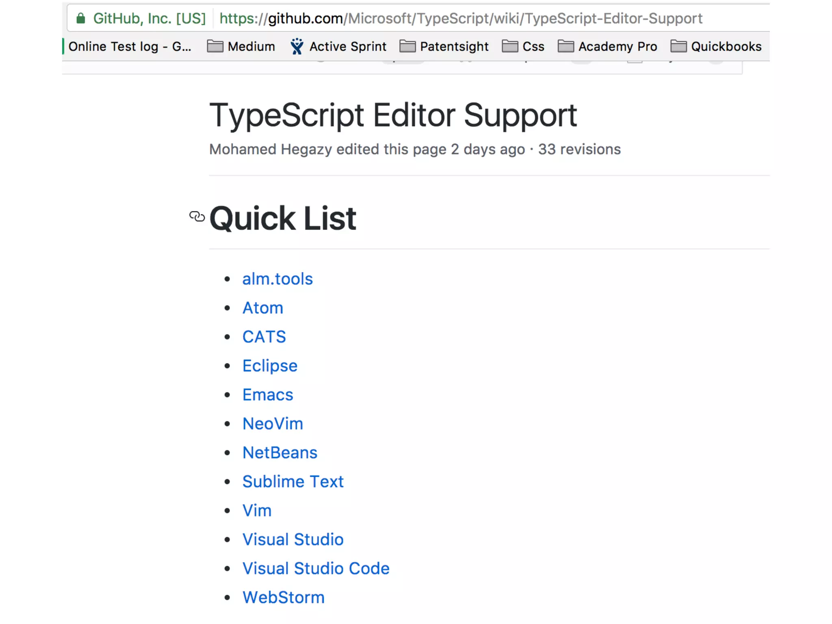Screen dimensions: 832x624
Task: Open the alm.tools link
Action: (277, 279)
